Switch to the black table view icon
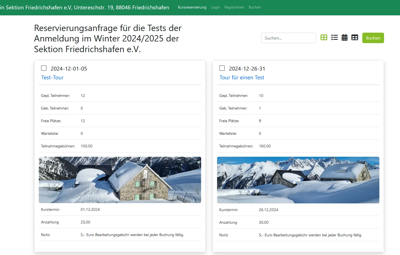The width and height of the screenshot is (400, 255). click(x=355, y=38)
